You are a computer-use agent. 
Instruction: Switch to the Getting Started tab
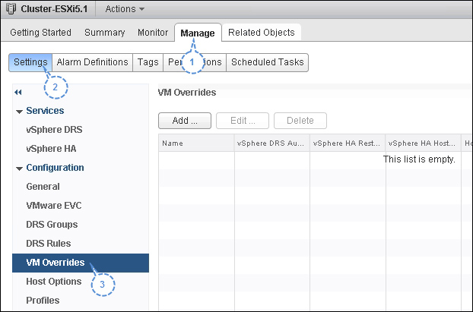coord(41,32)
